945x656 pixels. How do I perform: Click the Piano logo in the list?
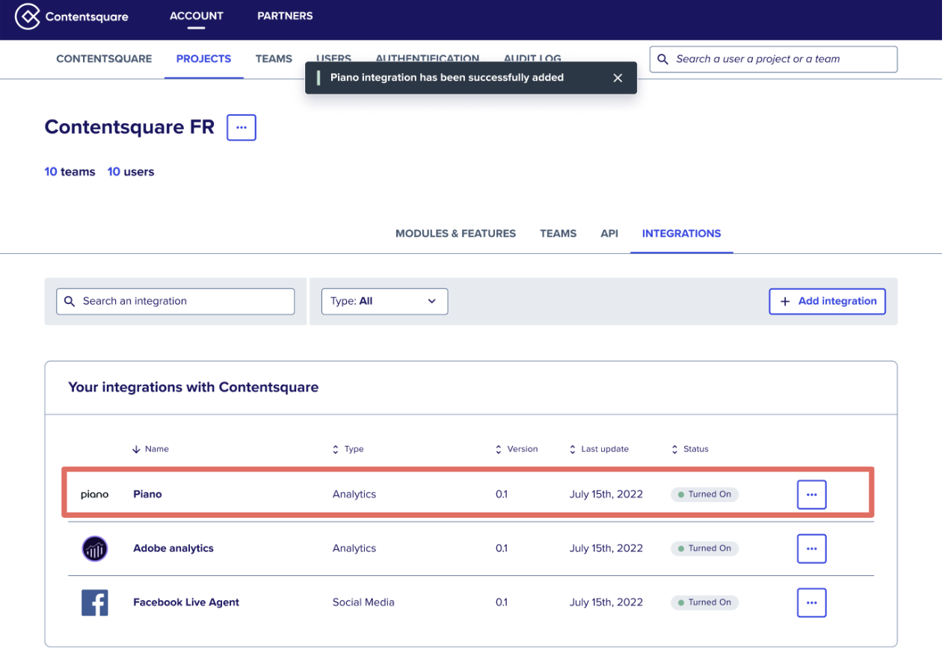tap(95, 495)
